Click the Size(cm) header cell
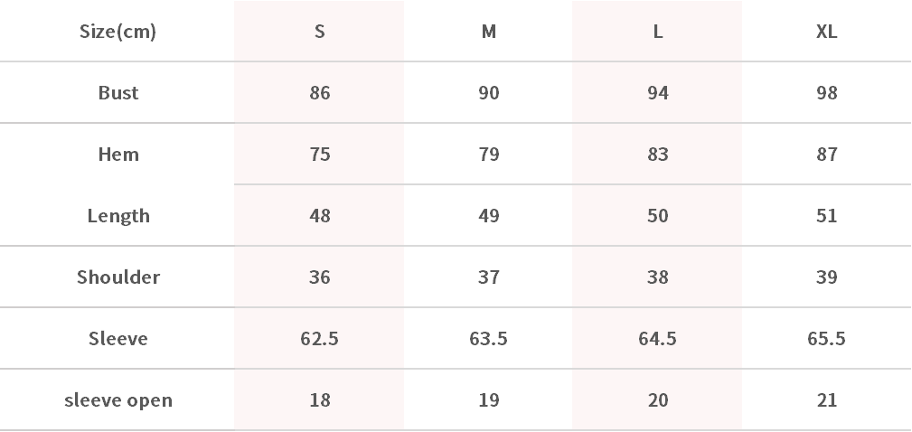This screenshot has width=912, height=432. 118,32
